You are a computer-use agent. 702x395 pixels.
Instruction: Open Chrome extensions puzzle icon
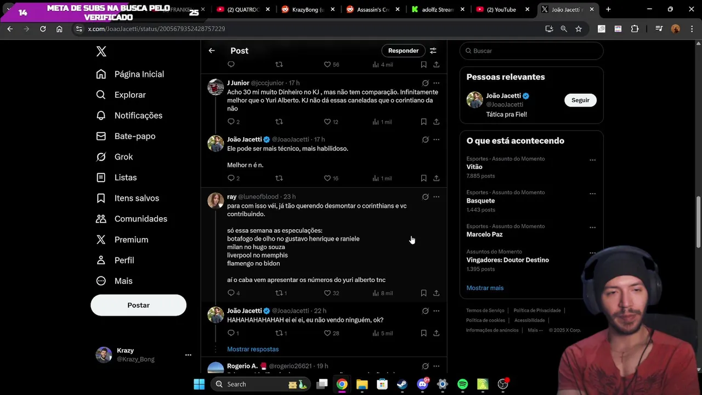[x=635, y=29]
